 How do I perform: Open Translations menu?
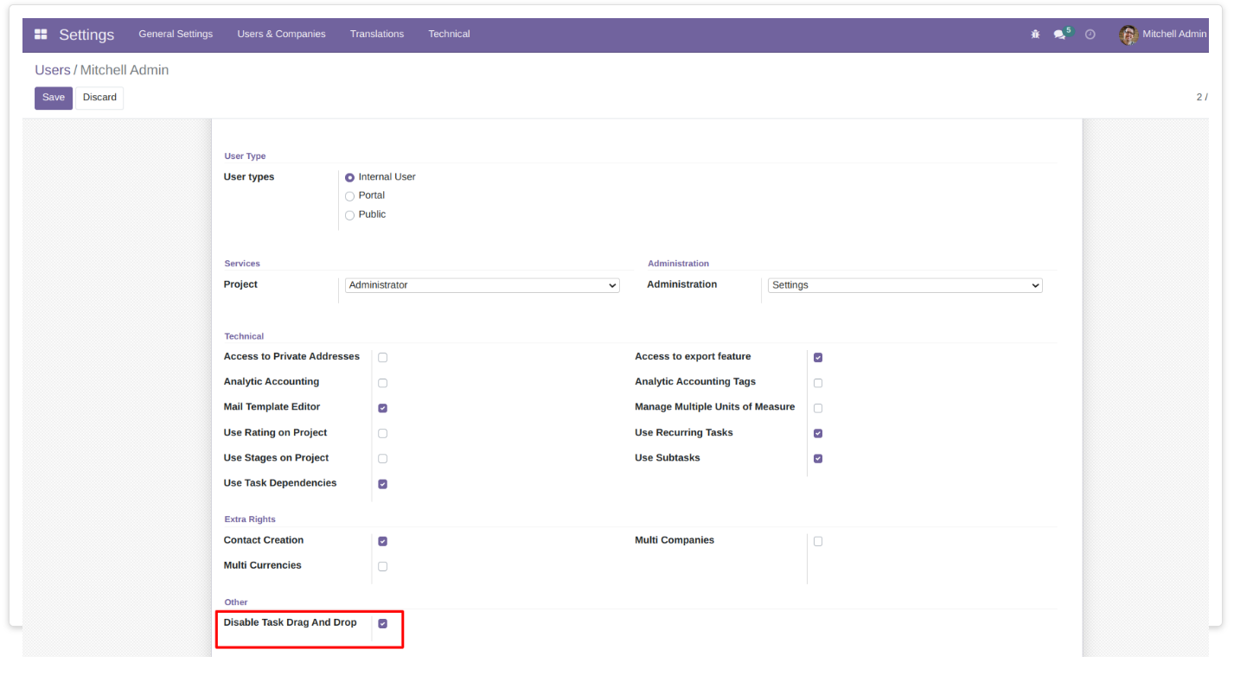377,35
